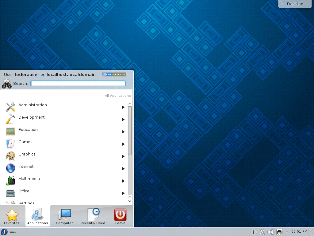Image resolution: width=314 pixels, height=236 pixels.
Task: Expand Education submenu arrow
Action: 123,132
